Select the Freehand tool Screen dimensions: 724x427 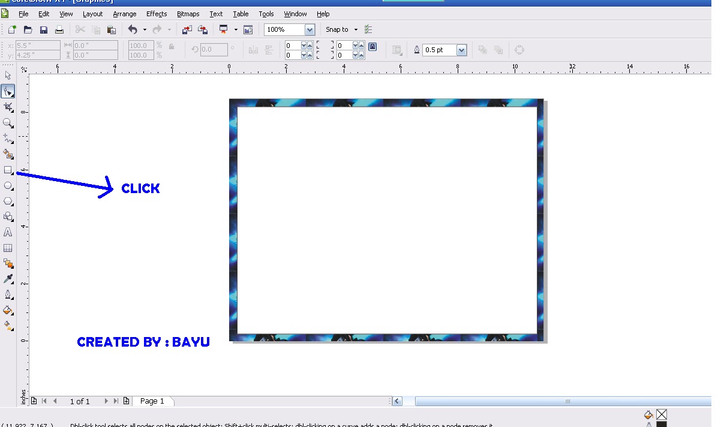click(x=8, y=139)
